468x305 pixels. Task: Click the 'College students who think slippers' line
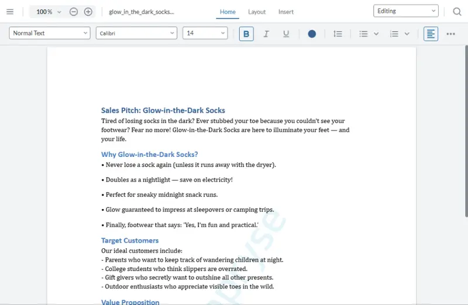[x=174, y=269]
